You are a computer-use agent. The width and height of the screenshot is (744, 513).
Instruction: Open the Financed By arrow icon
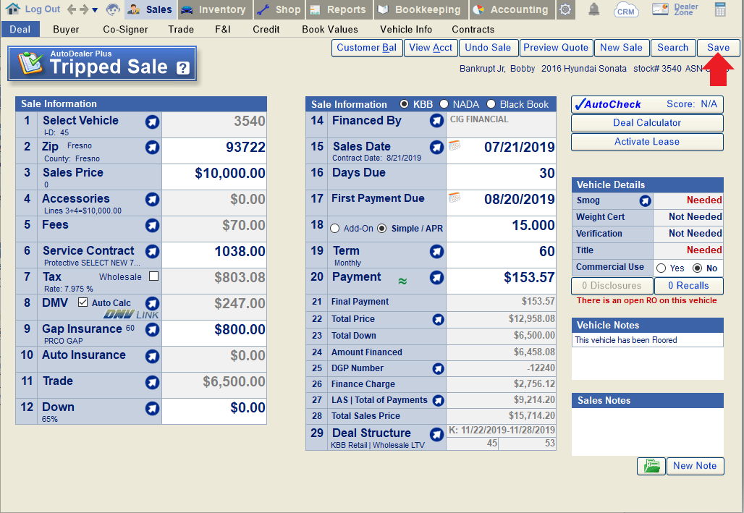pyautogui.click(x=436, y=121)
